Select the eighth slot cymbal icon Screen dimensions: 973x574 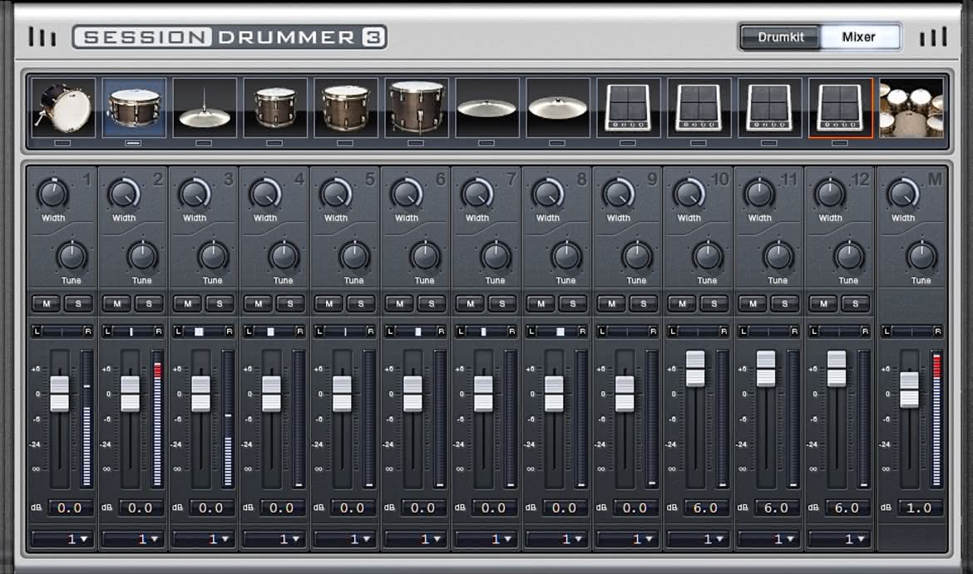coord(558,108)
